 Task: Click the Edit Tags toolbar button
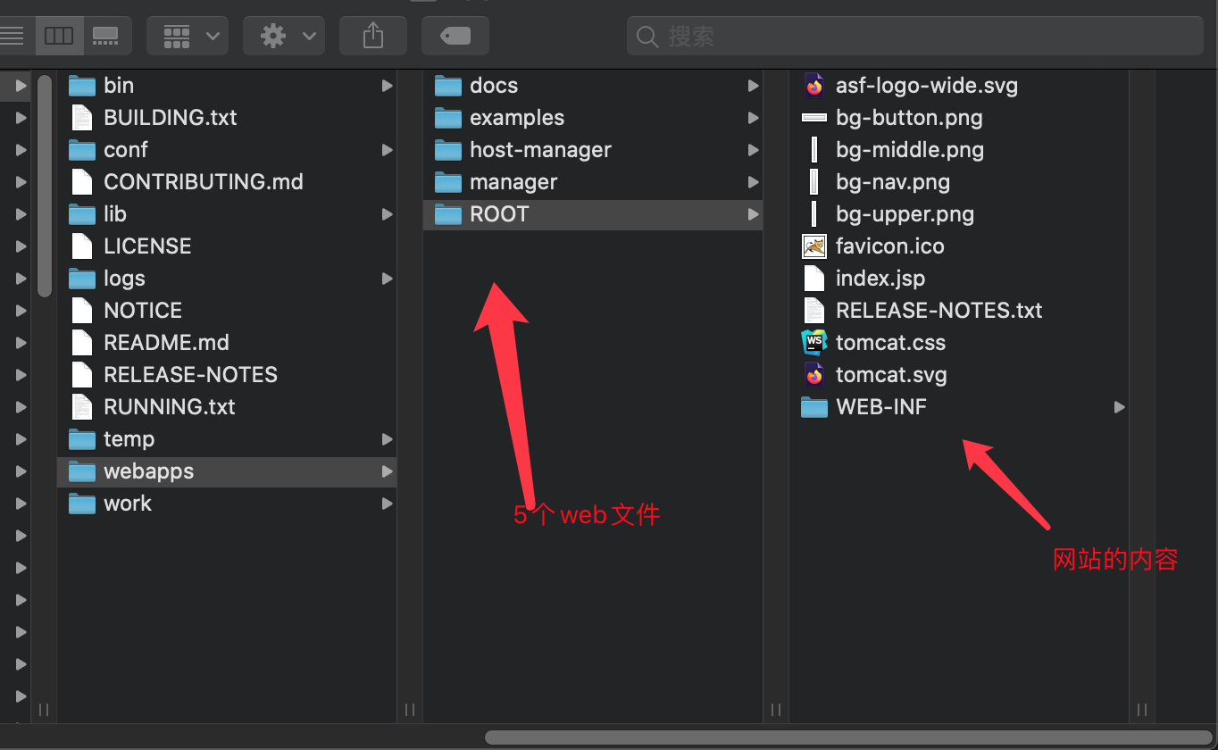(455, 36)
